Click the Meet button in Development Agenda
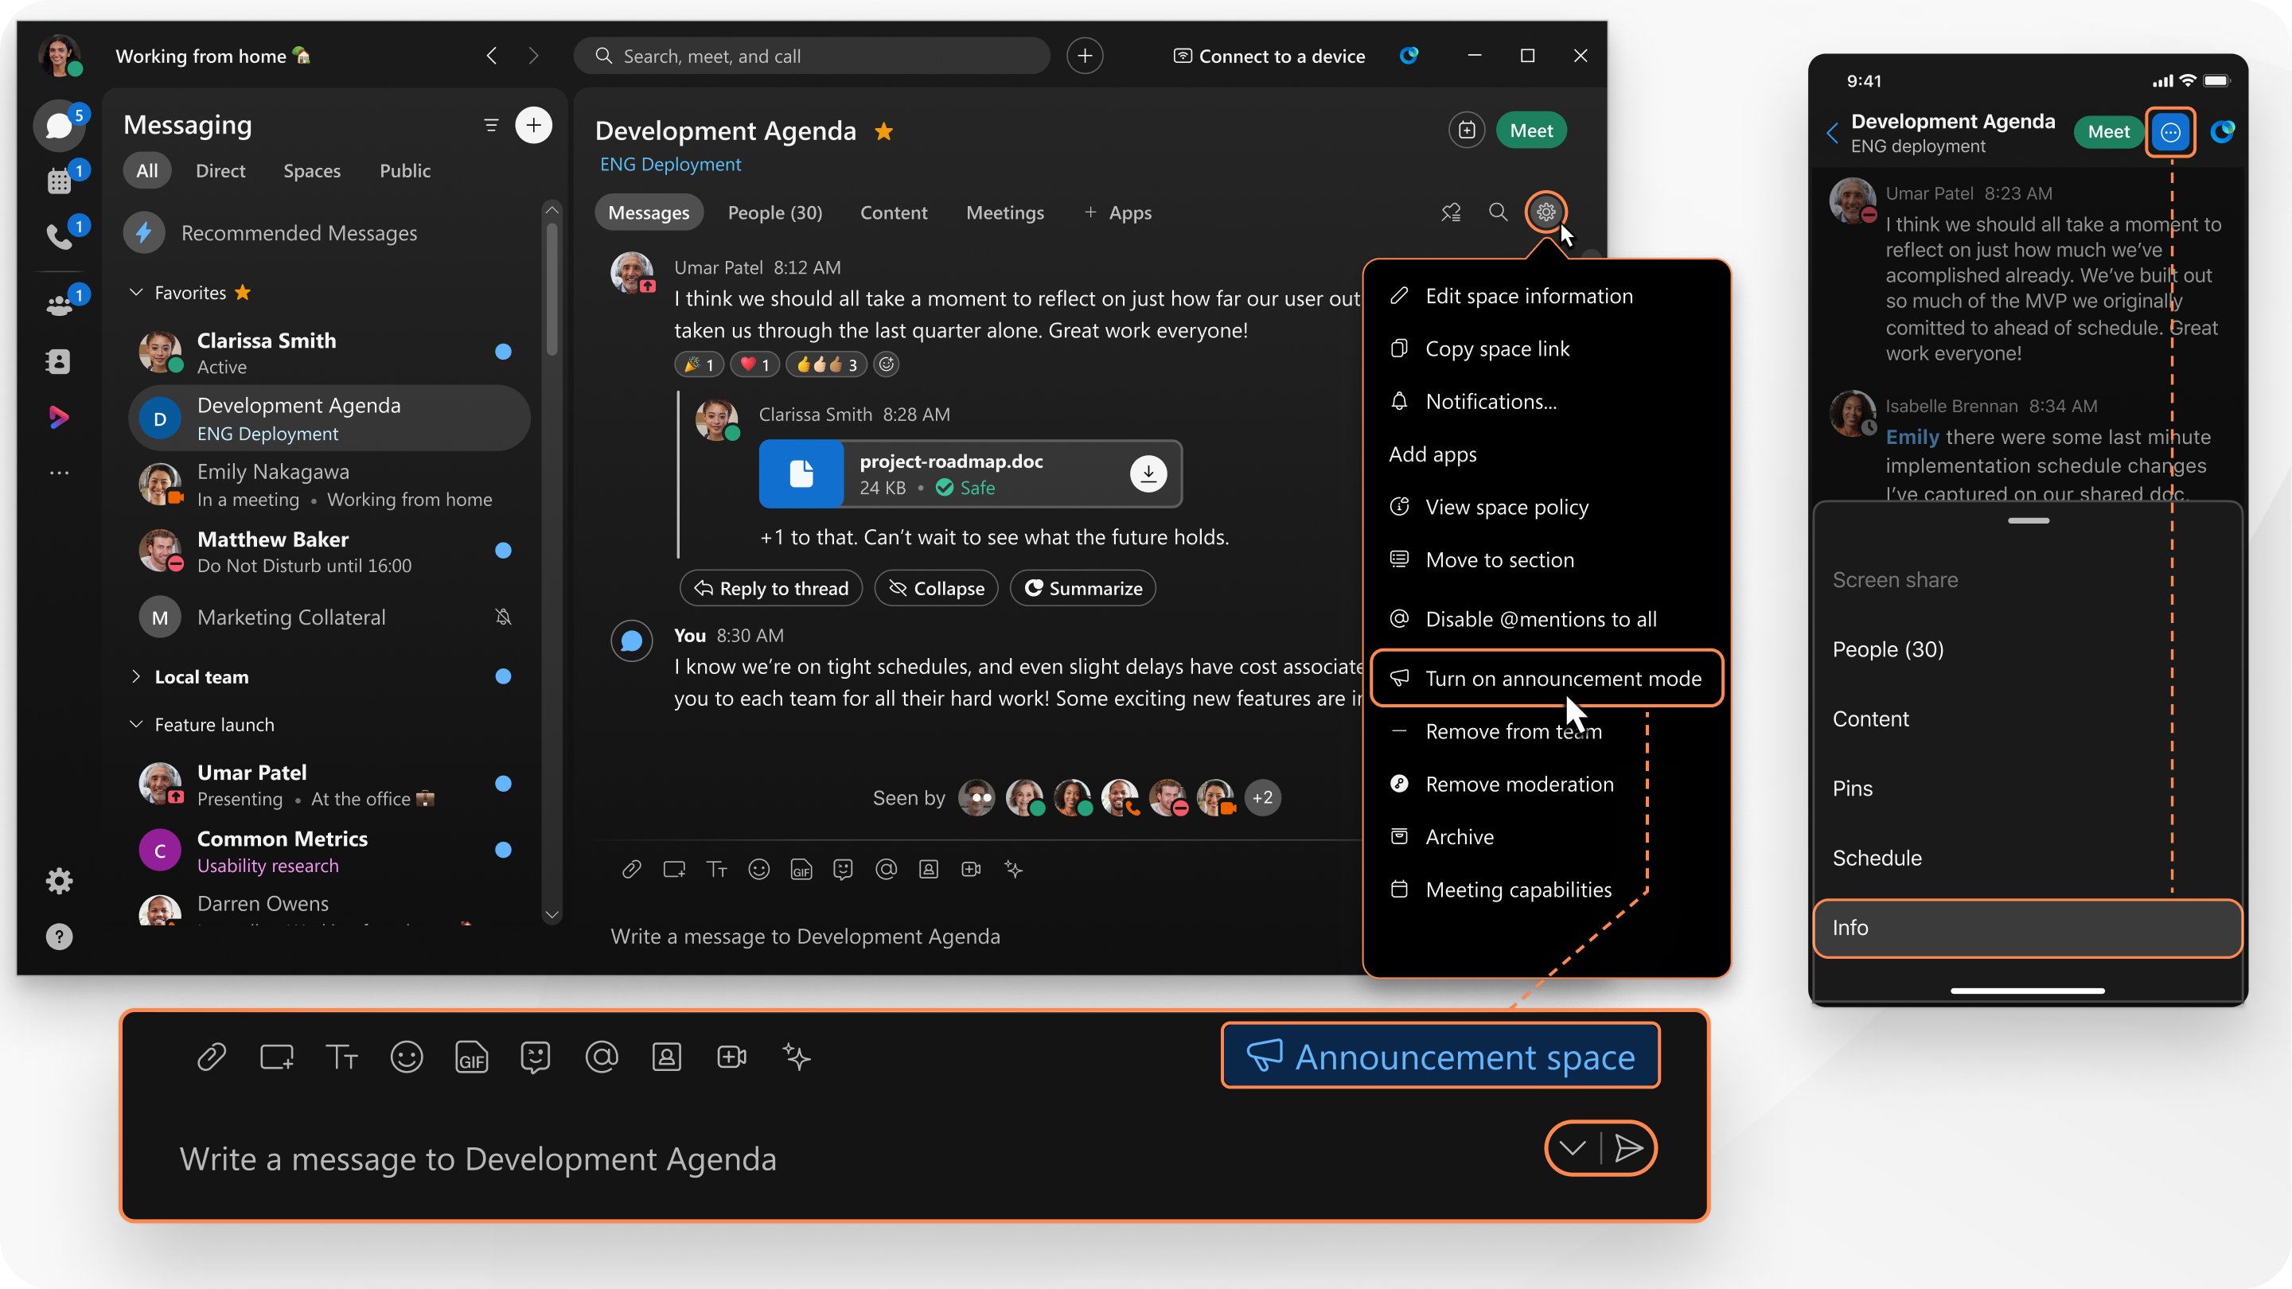The image size is (2292, 1289). (1532, 129)
